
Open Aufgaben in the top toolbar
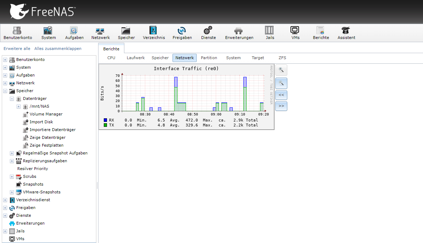click(x=74, y=33)
